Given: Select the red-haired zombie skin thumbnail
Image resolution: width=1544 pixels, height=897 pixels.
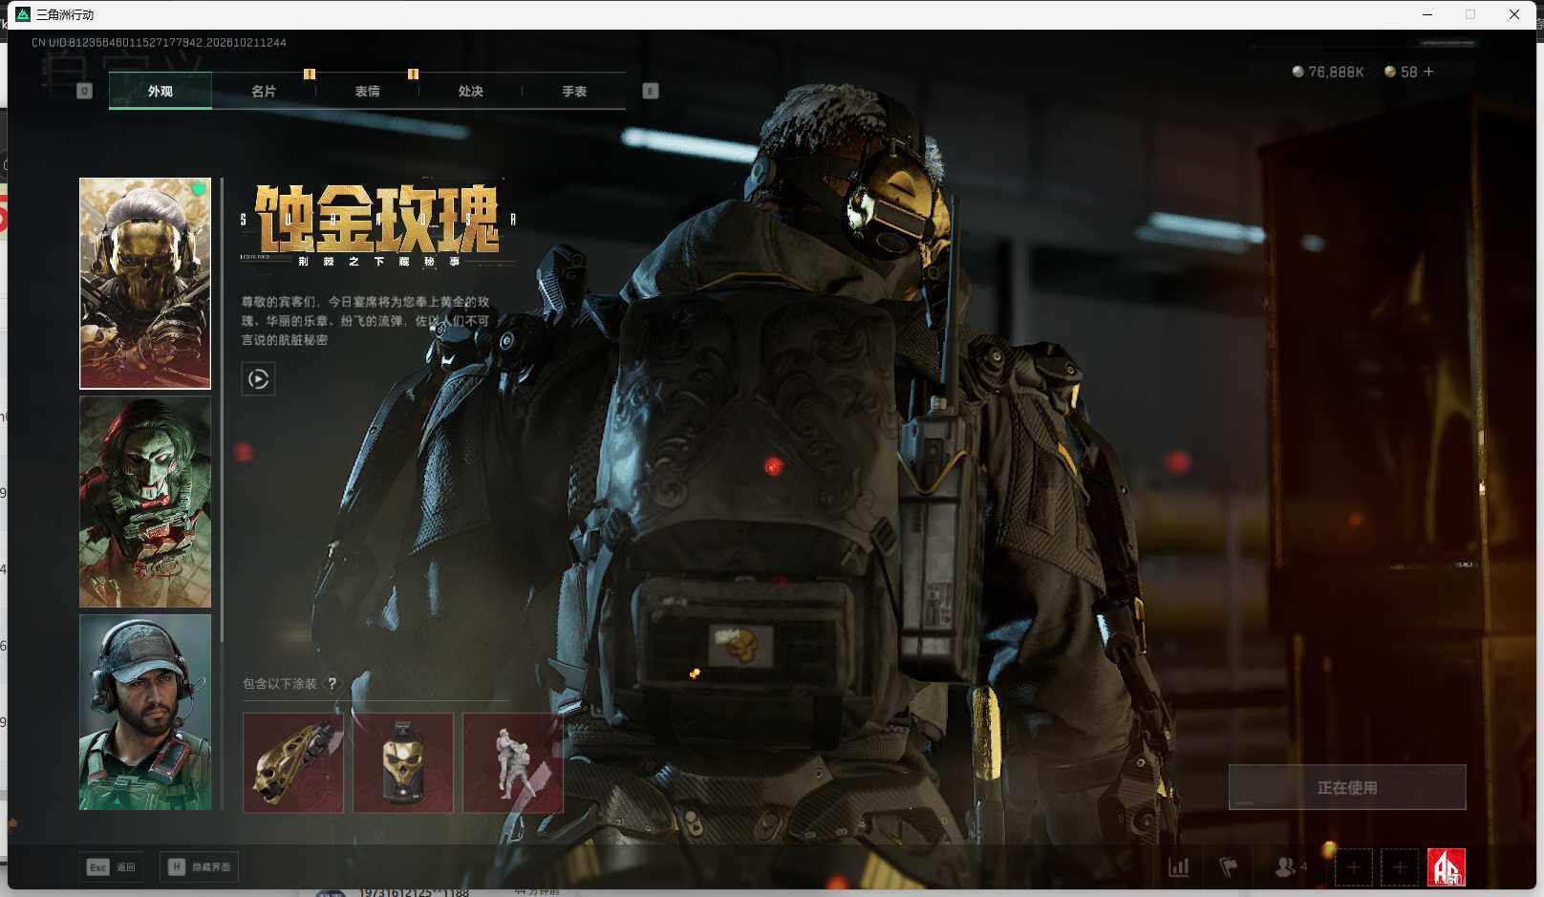Looking at the screenshot, I should coord(145,502).
